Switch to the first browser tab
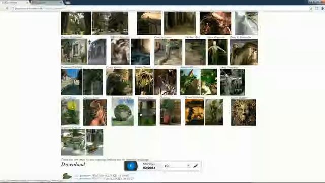The image size is (325, 183). 15,3
